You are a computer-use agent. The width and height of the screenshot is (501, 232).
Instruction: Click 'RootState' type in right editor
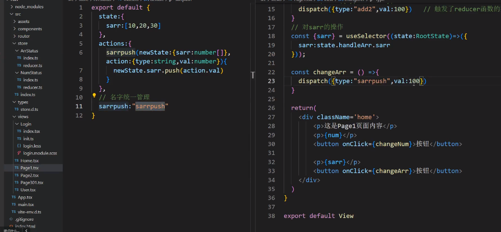point(432,36)
